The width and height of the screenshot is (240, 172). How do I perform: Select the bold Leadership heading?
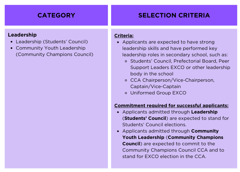[22, 35]
